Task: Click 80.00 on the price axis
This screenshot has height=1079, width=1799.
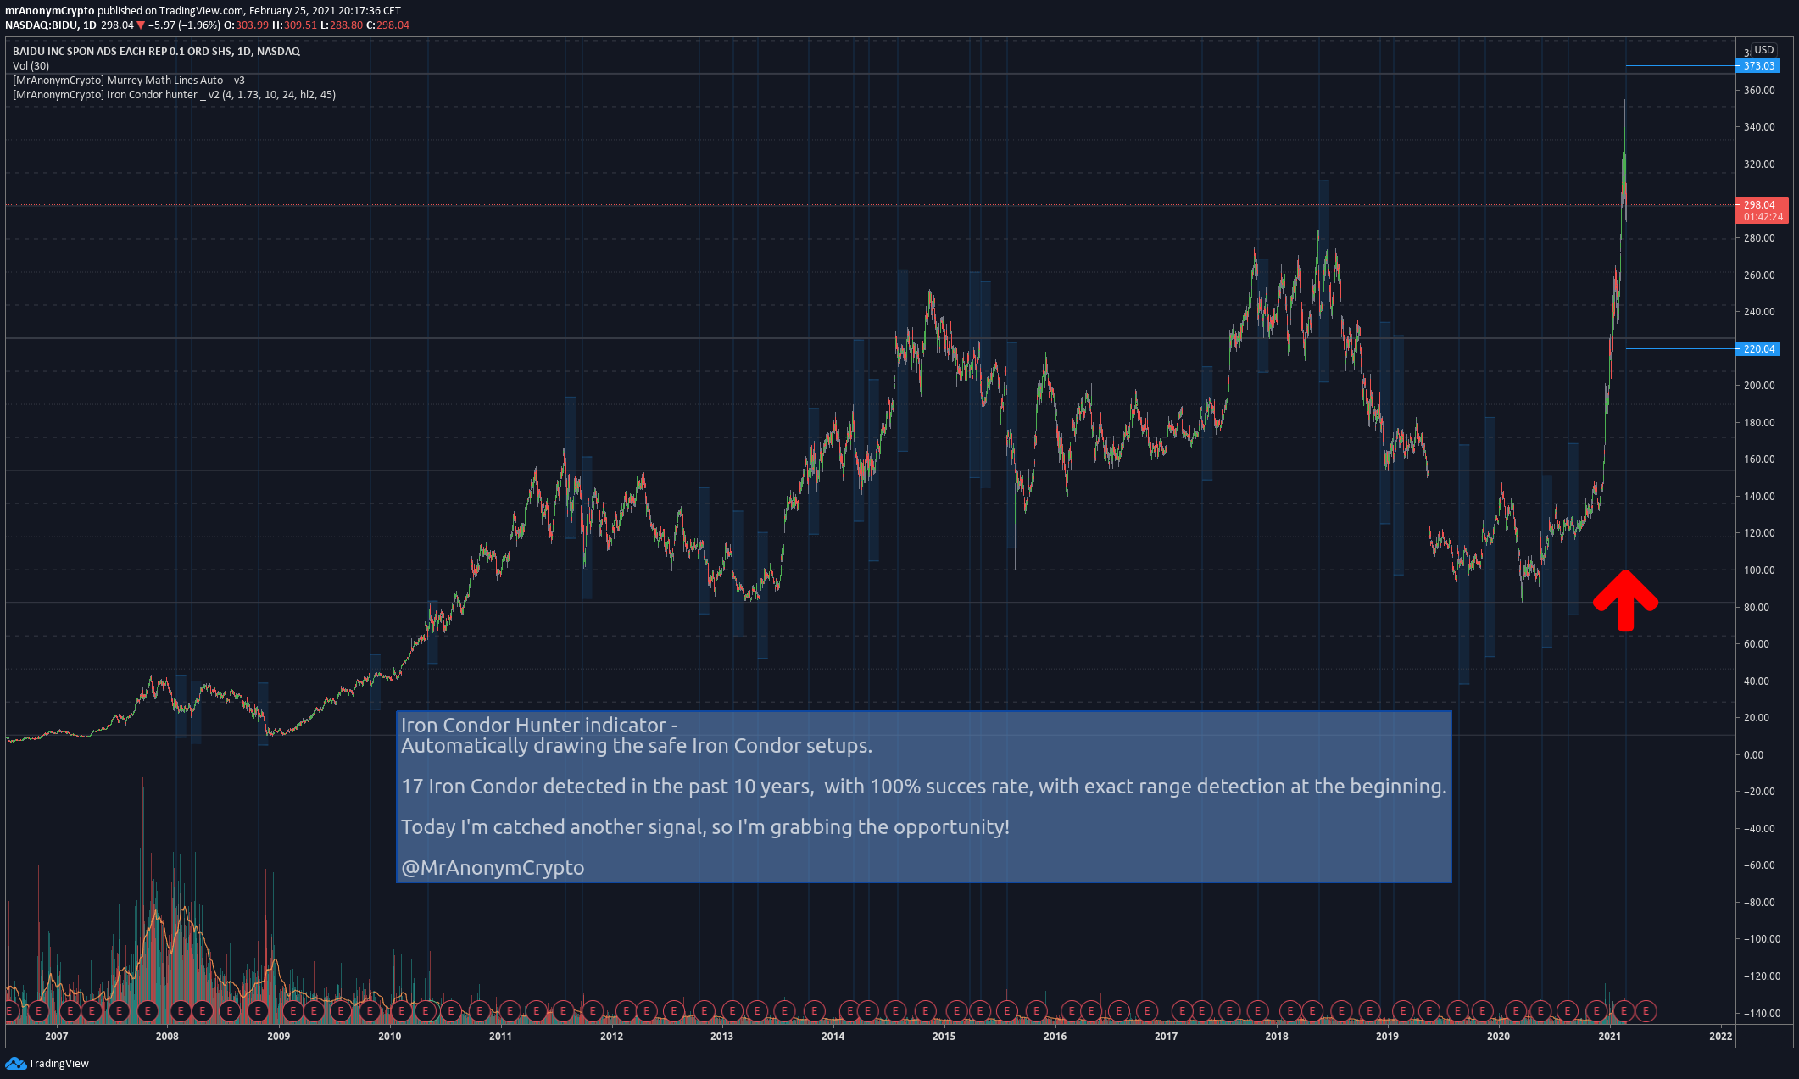Action: click(1757, 608)
